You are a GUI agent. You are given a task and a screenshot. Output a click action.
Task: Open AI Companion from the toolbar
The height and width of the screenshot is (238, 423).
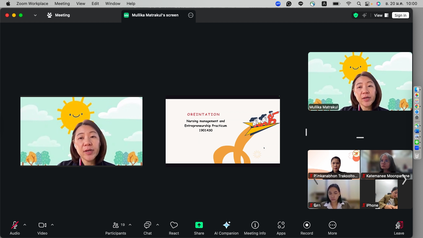(226, 228)
